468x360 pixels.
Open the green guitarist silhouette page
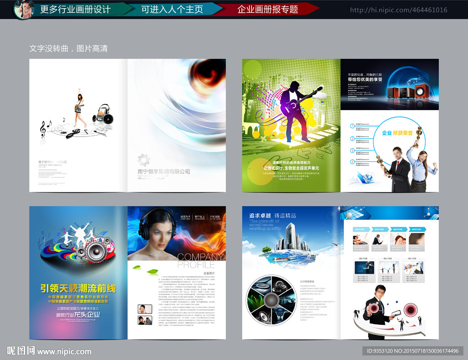pyautogui.click(x=291, y=125)
